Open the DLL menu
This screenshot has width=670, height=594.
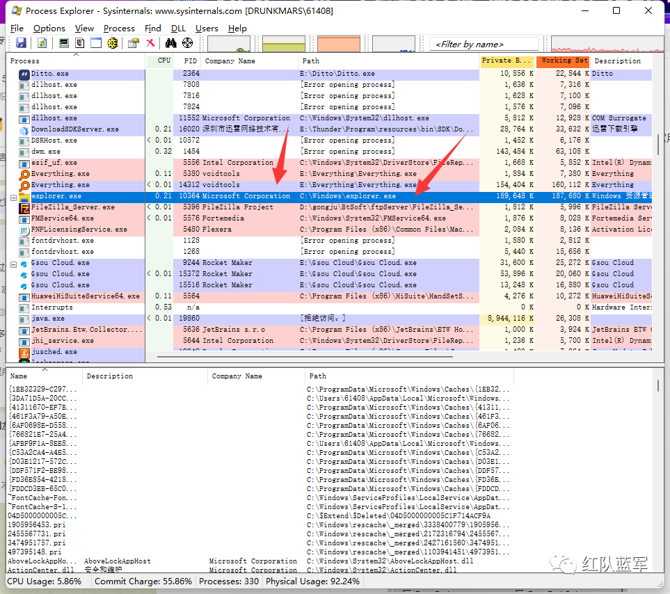pyautogui.click(x=178, y=29)
